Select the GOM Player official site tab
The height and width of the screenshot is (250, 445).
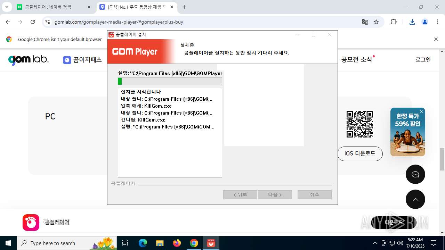click(137, 7)
